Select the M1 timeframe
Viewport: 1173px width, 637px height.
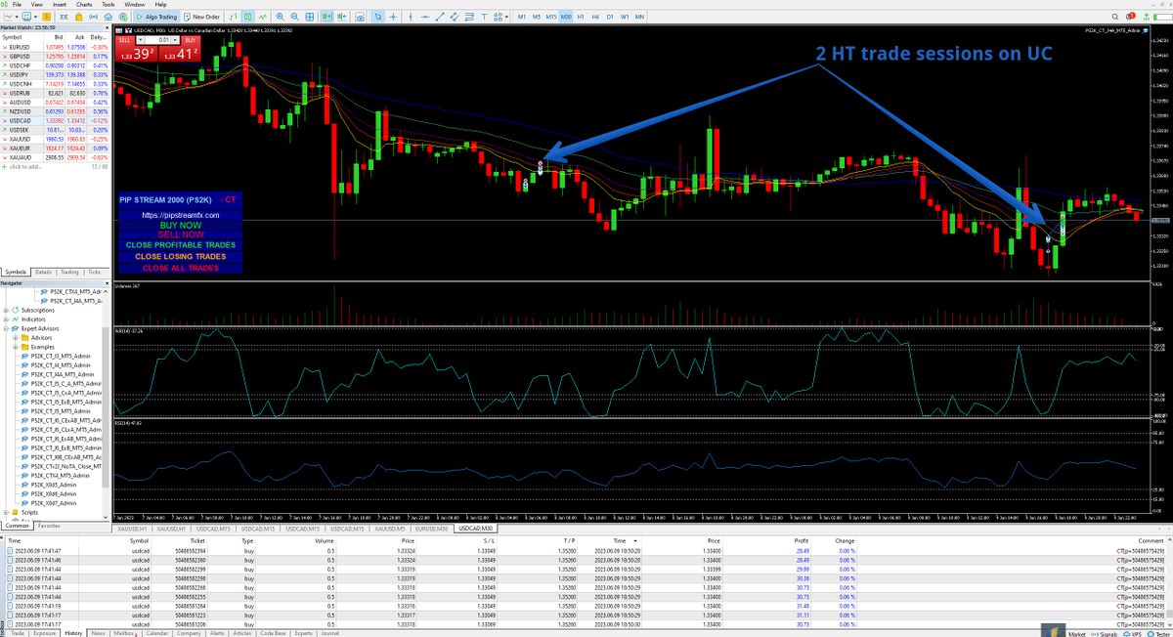point(522,17)
